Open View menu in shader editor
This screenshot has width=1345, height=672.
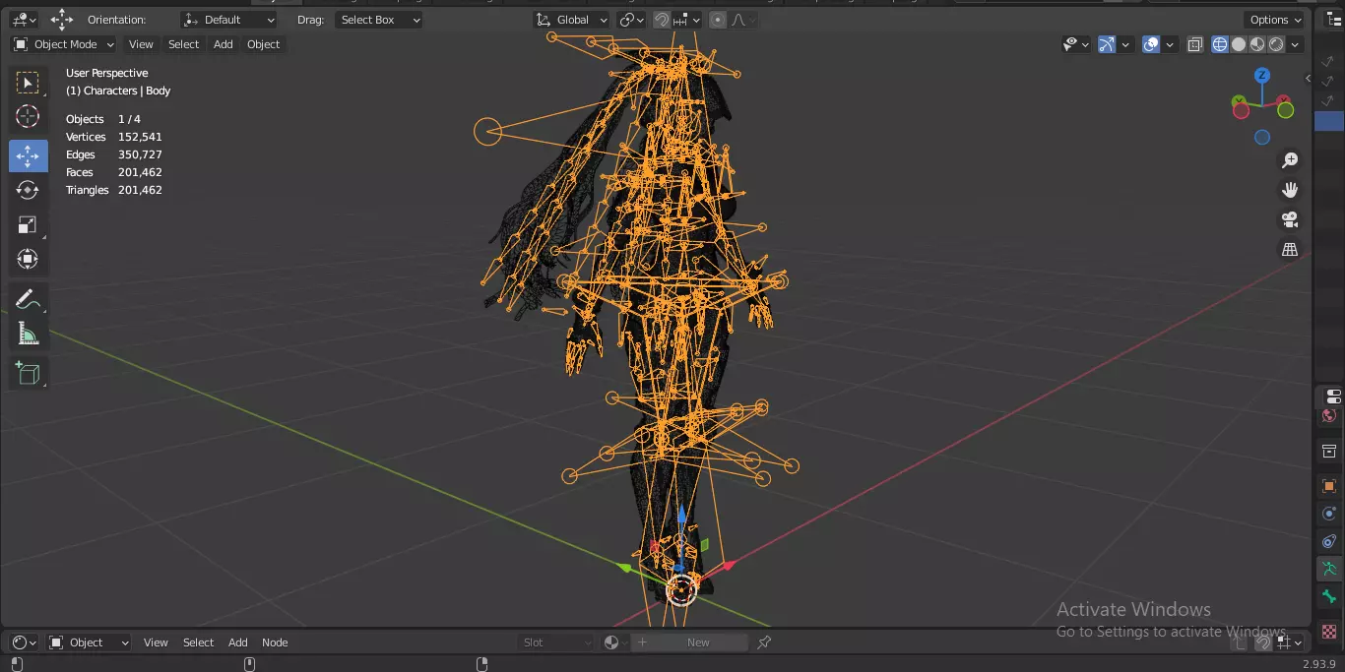pos(156,642)
